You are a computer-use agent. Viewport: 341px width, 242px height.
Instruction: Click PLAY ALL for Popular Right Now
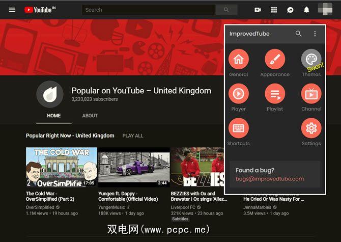[x=133, y=136]
